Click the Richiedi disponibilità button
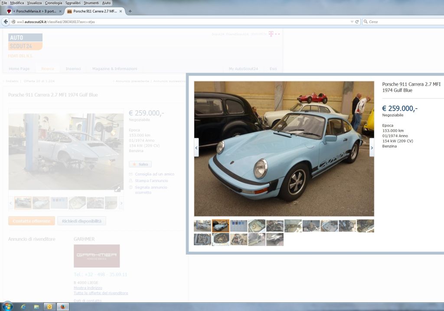444x311 pixels. [x=82, y=221]
